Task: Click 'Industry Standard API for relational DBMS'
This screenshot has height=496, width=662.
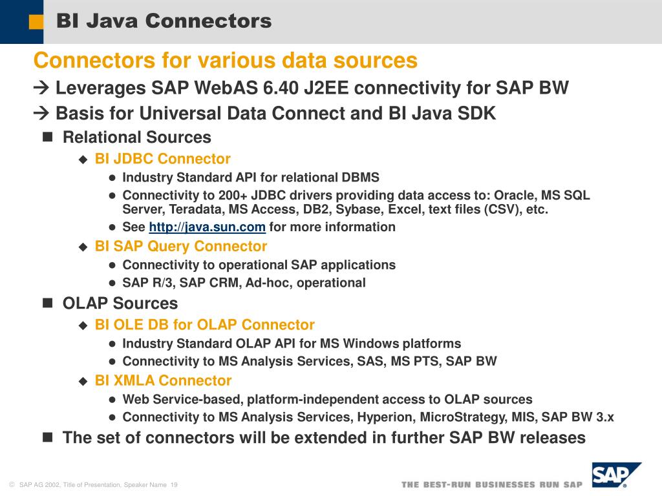Action: coord(251,178)
